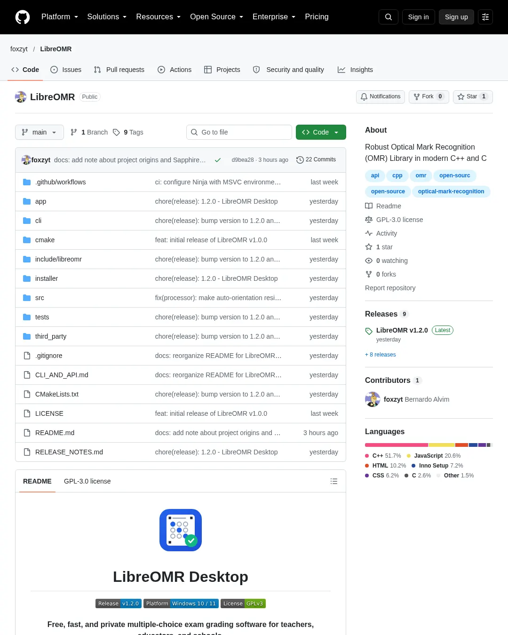The width and height of the screenshot is (508, 635).
Task: Click the Sign up button
Action: point(456,17)
